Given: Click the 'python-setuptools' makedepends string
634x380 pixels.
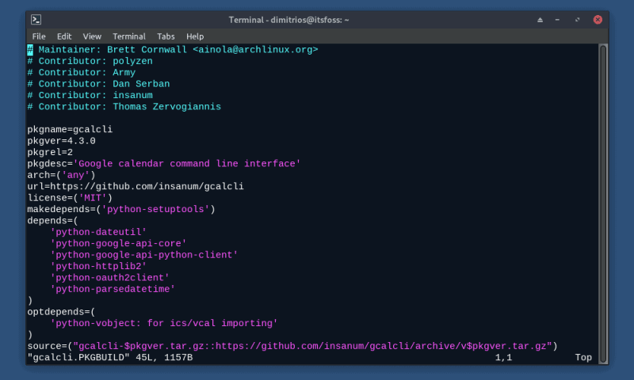Looking at the screenshot, I should pyautogui.click(x=155, y=210).
